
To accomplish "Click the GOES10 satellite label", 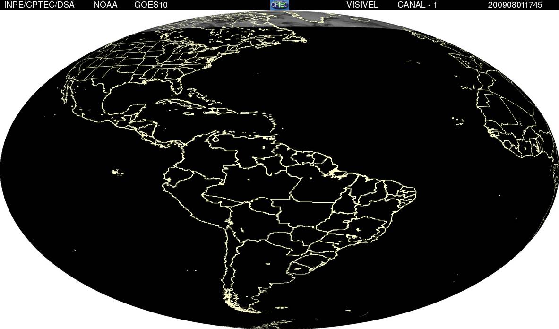I will [151, 5].
